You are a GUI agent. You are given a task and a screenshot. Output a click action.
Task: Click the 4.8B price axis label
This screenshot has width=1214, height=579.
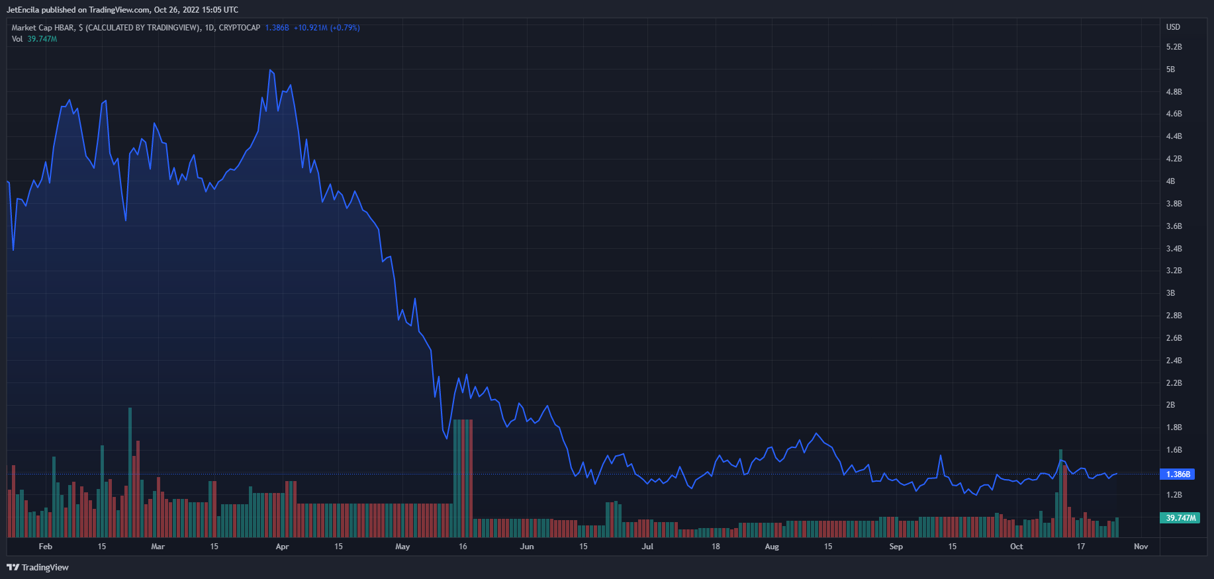pos(1174,92)
